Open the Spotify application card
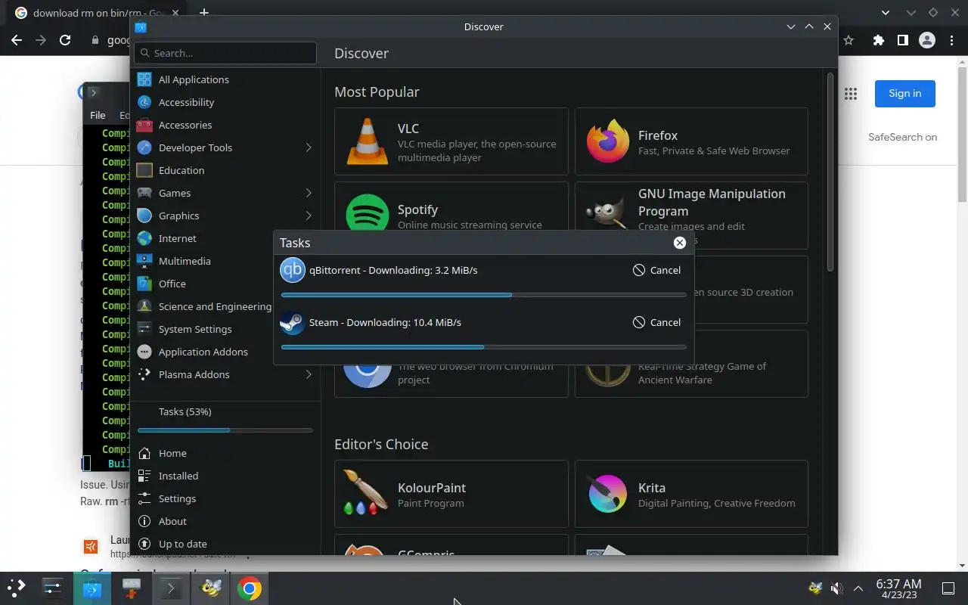Viewport: 968px width, 605px height. click(451, 206)
